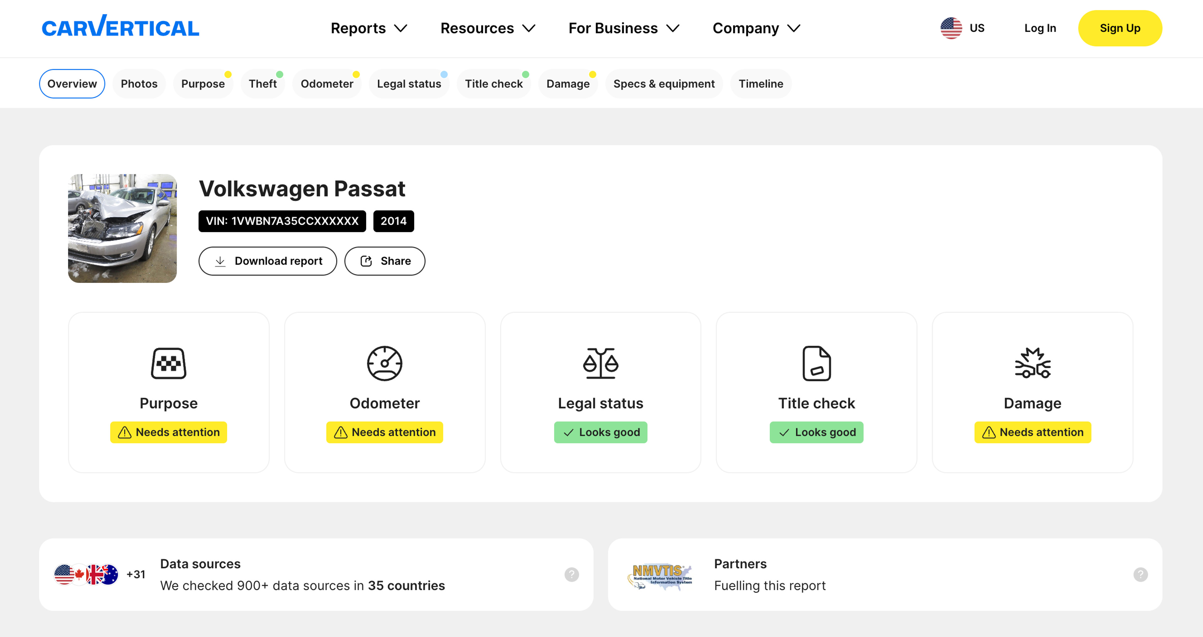
Task: Open the Company dropdown menu
Action: 756,29
